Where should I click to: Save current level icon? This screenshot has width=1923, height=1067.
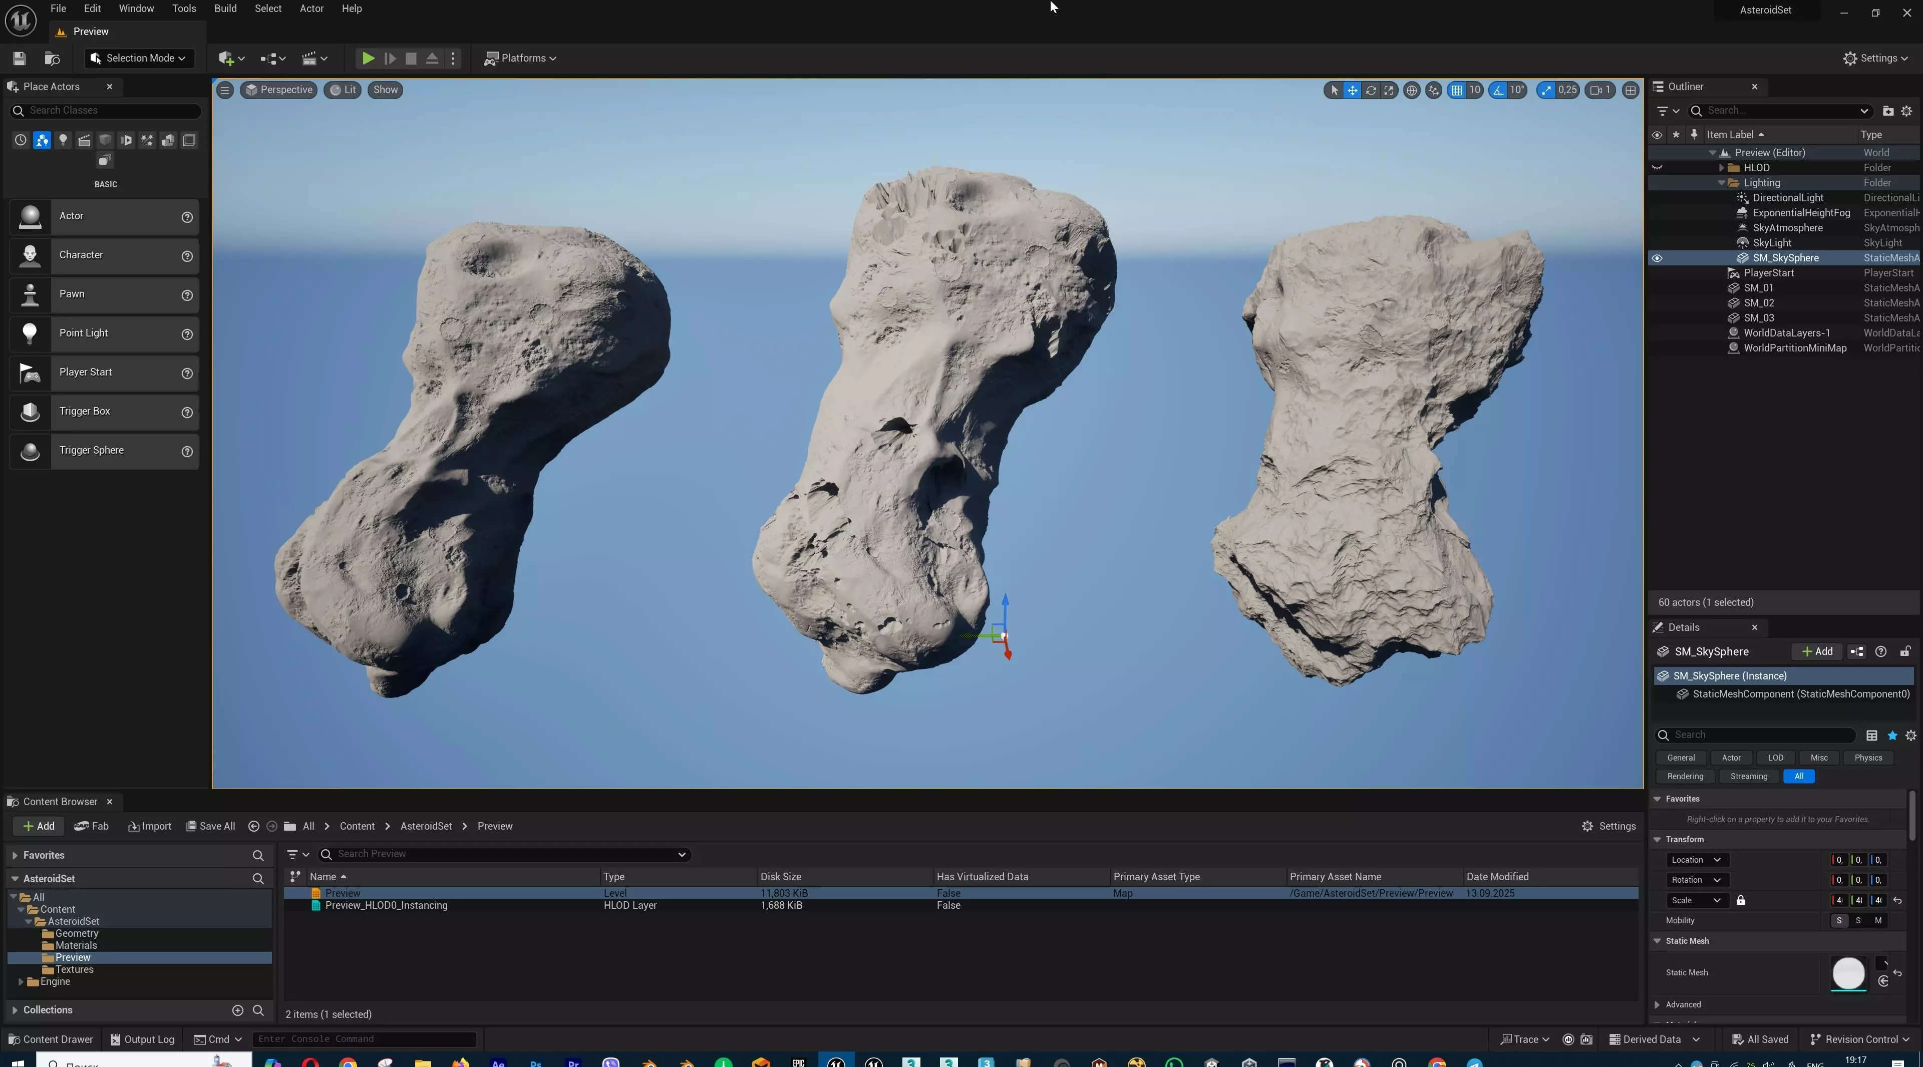coord(20,58)
